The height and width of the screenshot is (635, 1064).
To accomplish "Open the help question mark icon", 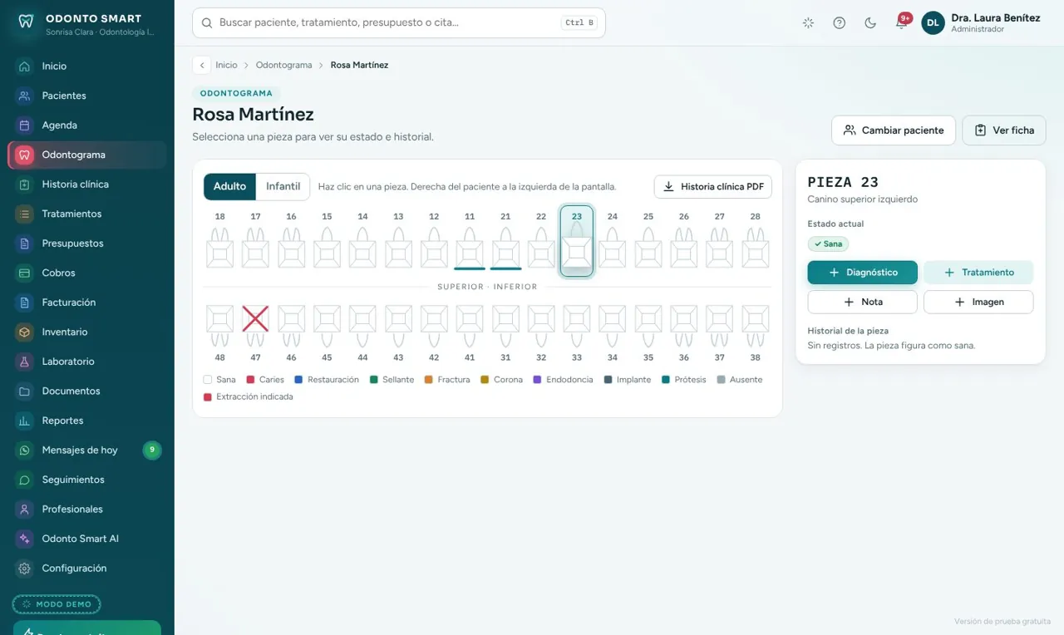I will (840, 23).
